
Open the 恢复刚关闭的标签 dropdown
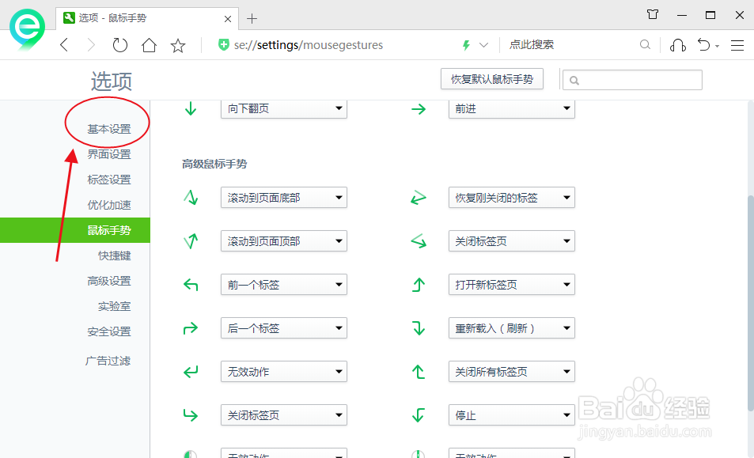click(x=512, y=198)
